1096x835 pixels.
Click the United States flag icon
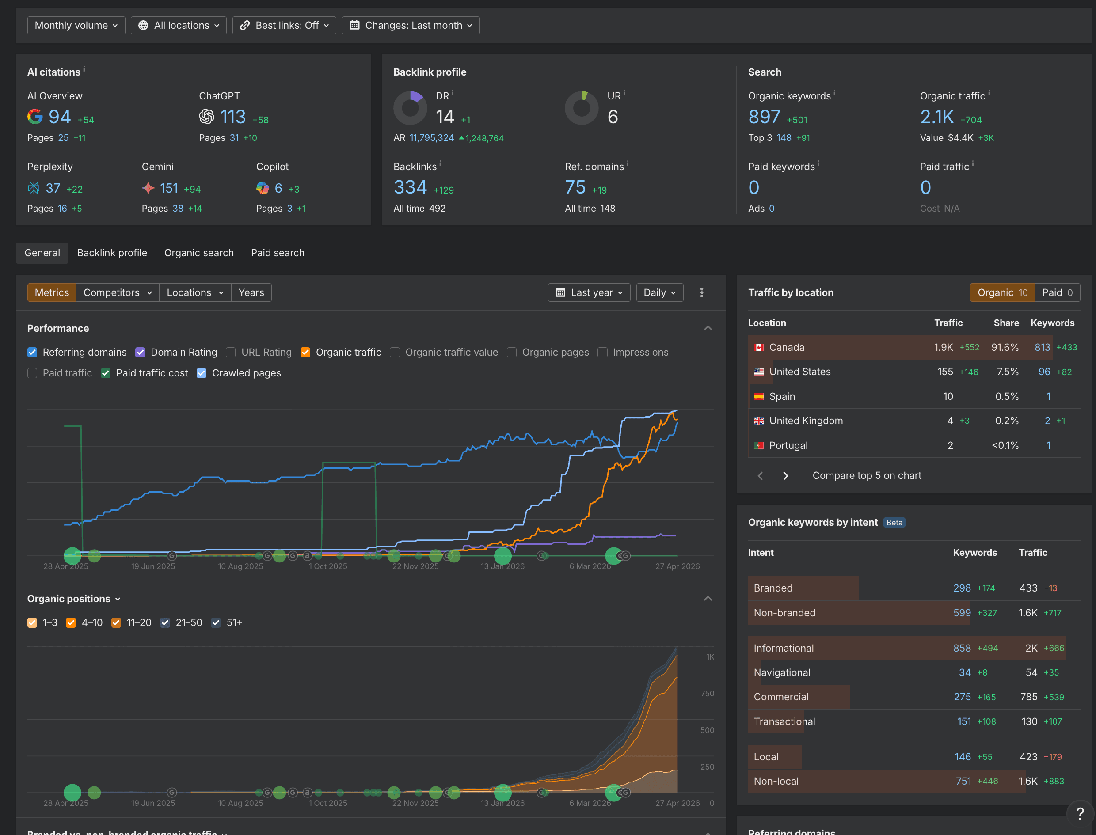[x=758, y=372]
